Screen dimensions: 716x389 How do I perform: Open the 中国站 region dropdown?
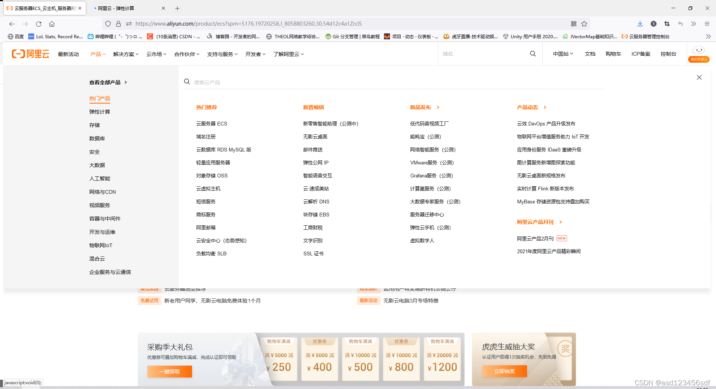(x=562, y=54)
